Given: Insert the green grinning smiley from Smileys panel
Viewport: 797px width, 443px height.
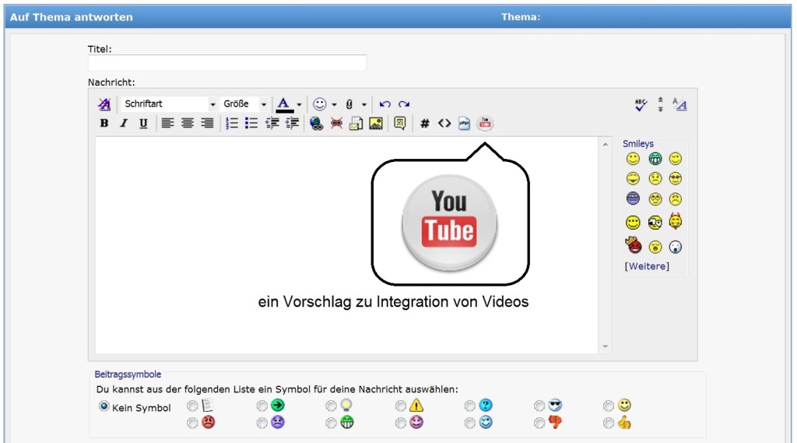Looking at the screenshot, I should point(655,159).
